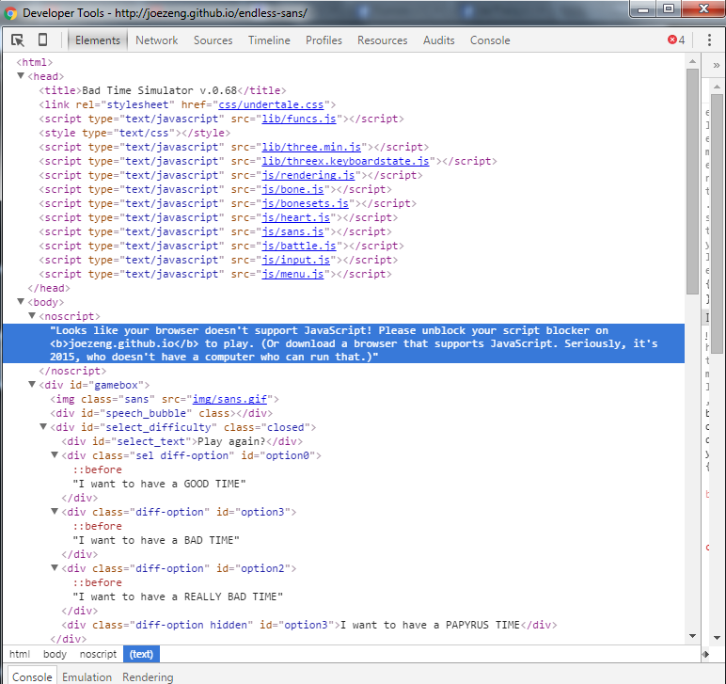Click scrollbar down arrow in Elements panel
The height and width of the screenshot is (684, 726).
pos(692,635)
